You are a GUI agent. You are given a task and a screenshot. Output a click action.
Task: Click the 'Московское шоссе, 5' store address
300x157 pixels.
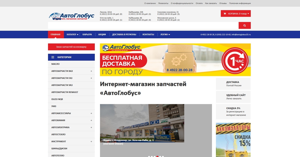click(167, 18)
